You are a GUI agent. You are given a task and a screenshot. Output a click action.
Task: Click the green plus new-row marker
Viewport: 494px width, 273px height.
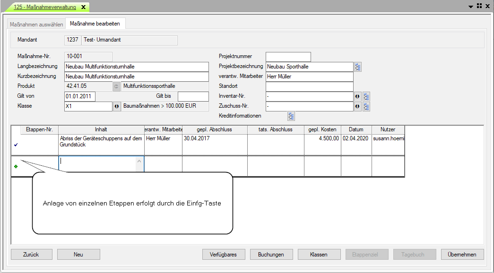[x=16, y=166]
